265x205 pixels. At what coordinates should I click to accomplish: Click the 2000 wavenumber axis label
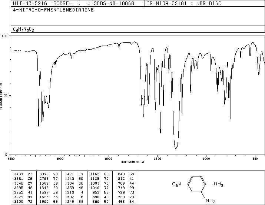pyautogui.click(x=109, y=159)
